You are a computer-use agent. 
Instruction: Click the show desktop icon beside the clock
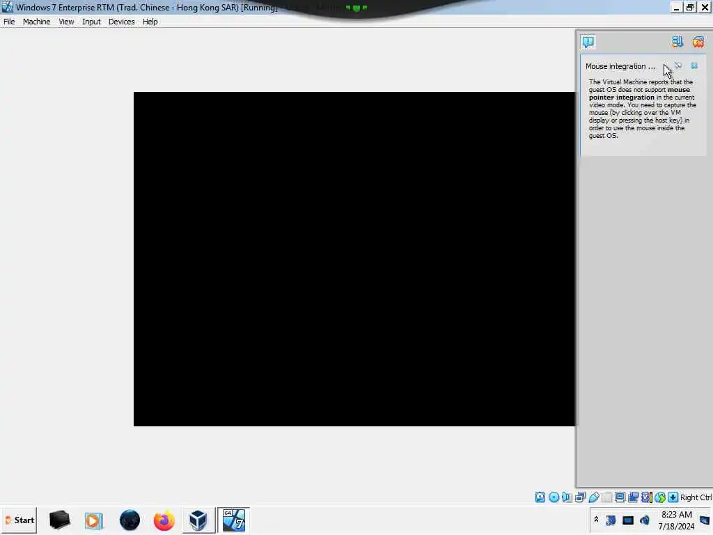pyautogui.click(x=705, y=520)
